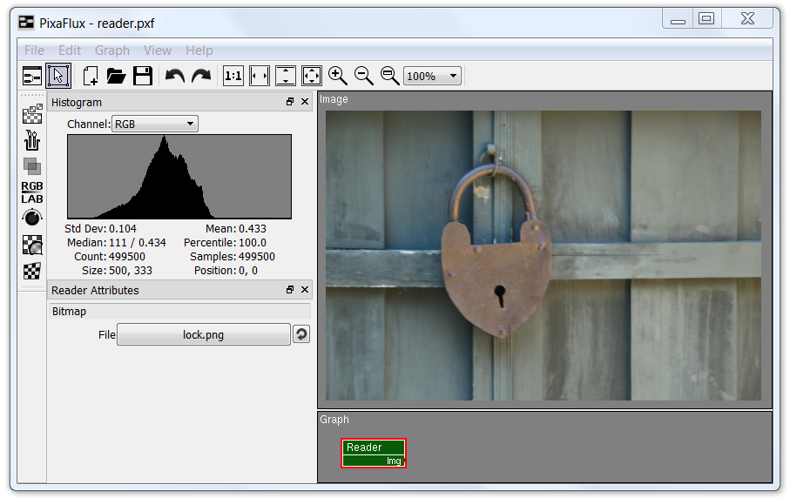Reload the lock.png file
Screen dimensions: 790x498
pos(301,334)
